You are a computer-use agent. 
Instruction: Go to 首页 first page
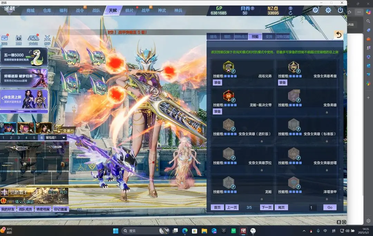[217, 207]
